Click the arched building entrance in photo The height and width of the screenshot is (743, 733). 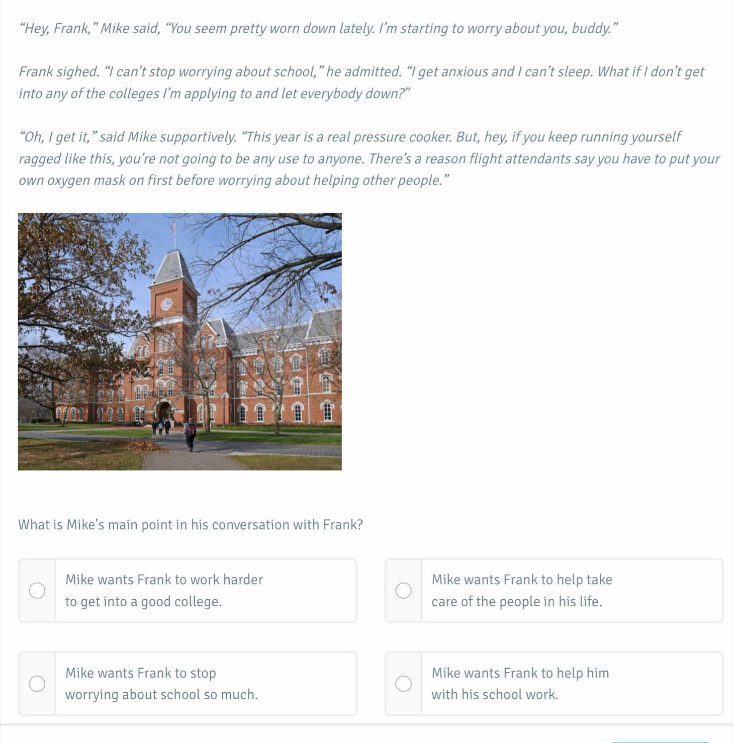click(164, 412)
